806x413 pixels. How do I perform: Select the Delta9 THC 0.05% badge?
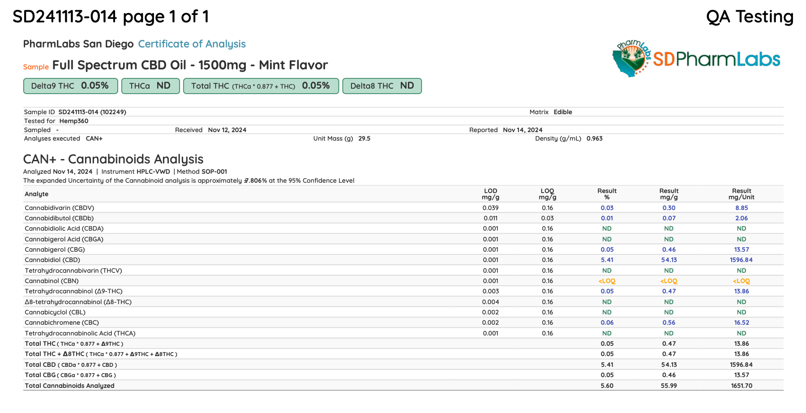(x=71, y=86)
